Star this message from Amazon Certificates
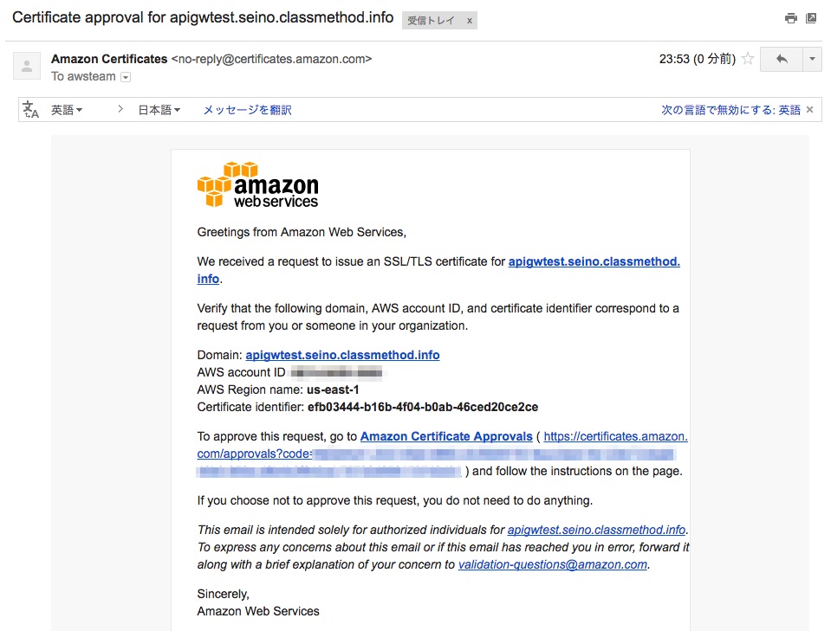 [748, 58]
